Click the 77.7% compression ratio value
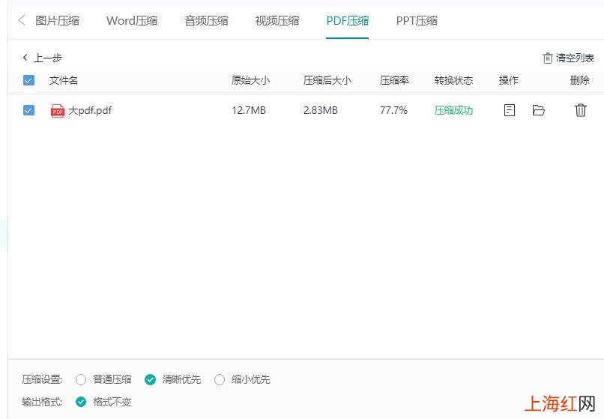This screenshot has width=604, height=419. (393, 111)
